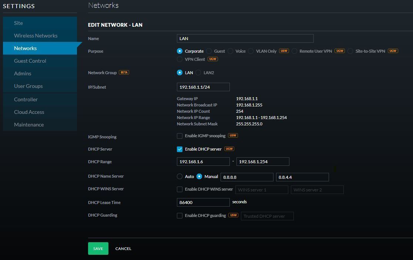
Task: Click the DHCP range start address field
Action: point(203,162)
